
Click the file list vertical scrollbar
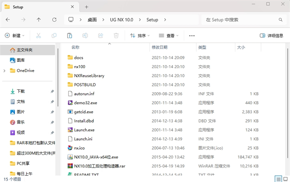coord(288,103)
